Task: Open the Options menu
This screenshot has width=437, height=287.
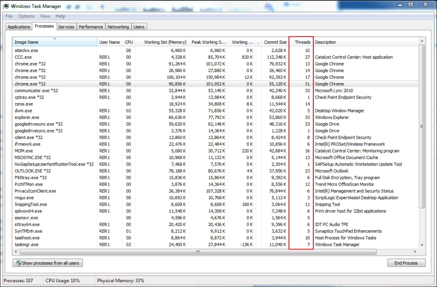Action: 27,16
